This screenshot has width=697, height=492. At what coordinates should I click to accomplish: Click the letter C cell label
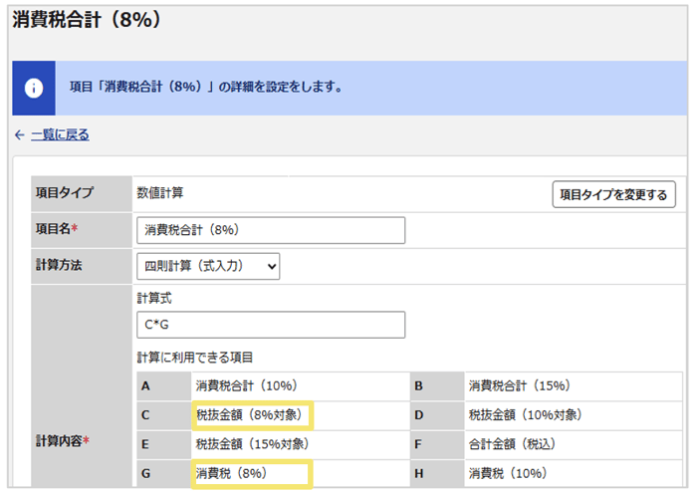[x=145, y=415]
